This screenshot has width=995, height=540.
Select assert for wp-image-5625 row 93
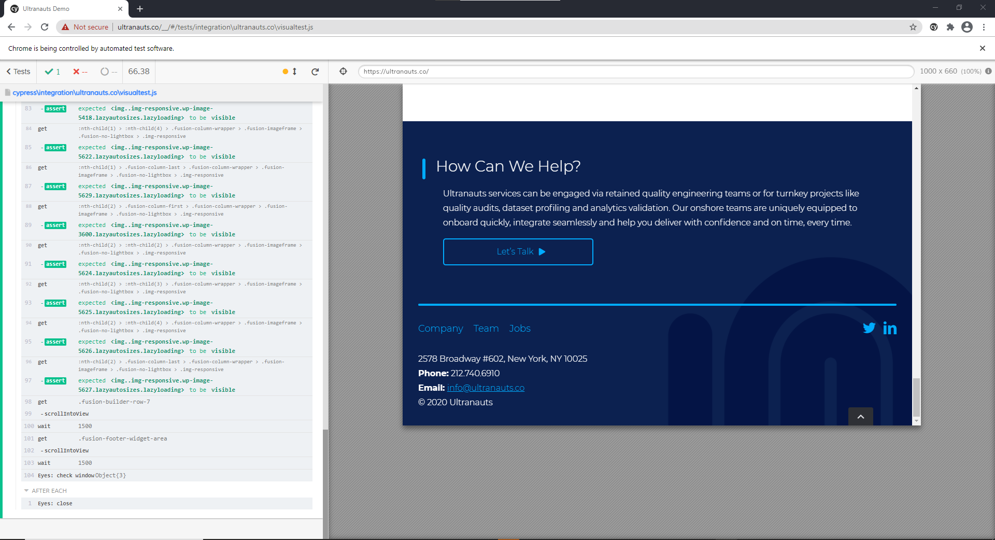pos(167,307)
